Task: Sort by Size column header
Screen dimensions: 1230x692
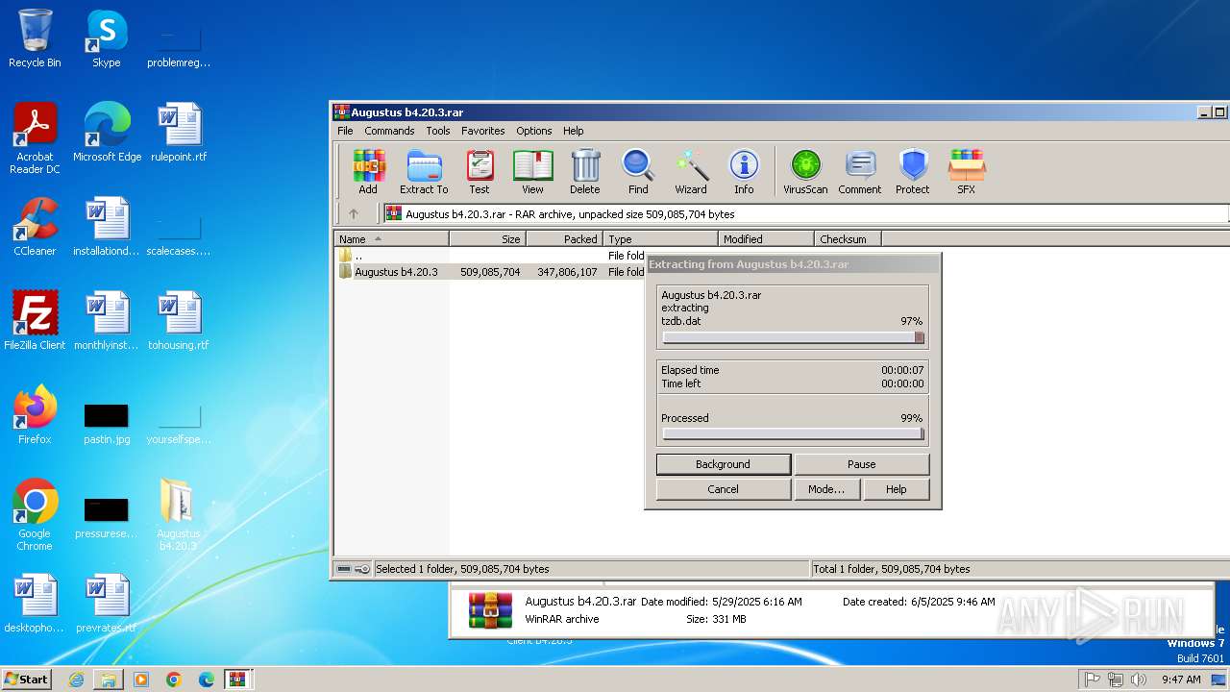Action: point(488,239)
